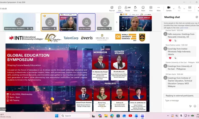Open the weather widget showing Mostly cloudy

(x=6, y=116)
